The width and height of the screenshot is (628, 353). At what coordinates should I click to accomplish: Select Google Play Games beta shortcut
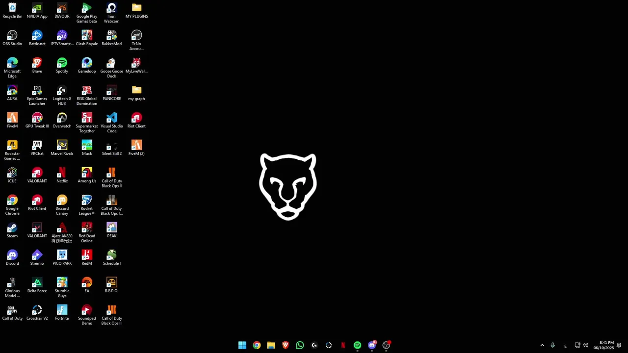click(x=87, y=13)
